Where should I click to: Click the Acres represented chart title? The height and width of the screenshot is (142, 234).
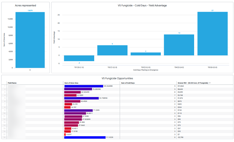[25, 5]
